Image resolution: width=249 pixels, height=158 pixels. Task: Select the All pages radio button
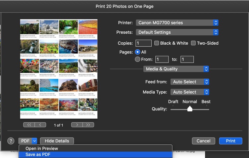137,52
